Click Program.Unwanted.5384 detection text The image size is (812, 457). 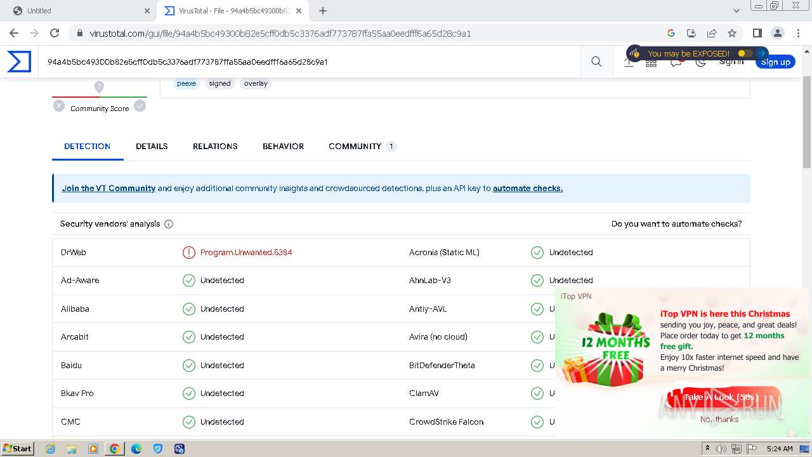(246, 253)
